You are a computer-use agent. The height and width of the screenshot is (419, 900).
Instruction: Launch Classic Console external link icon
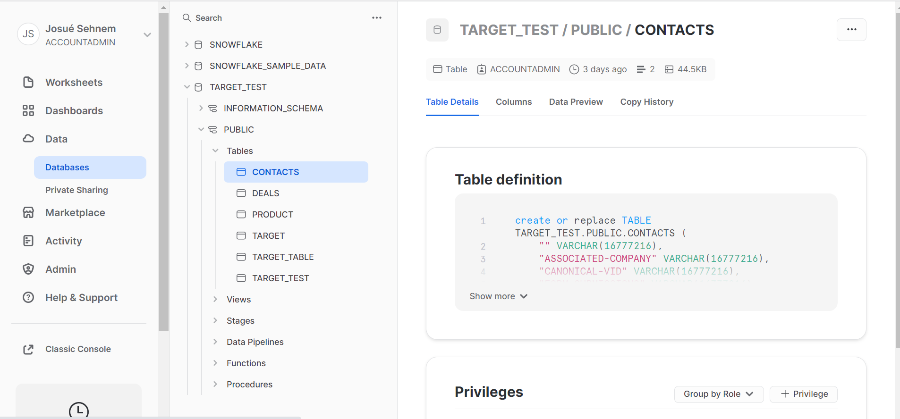pos(28,349)
